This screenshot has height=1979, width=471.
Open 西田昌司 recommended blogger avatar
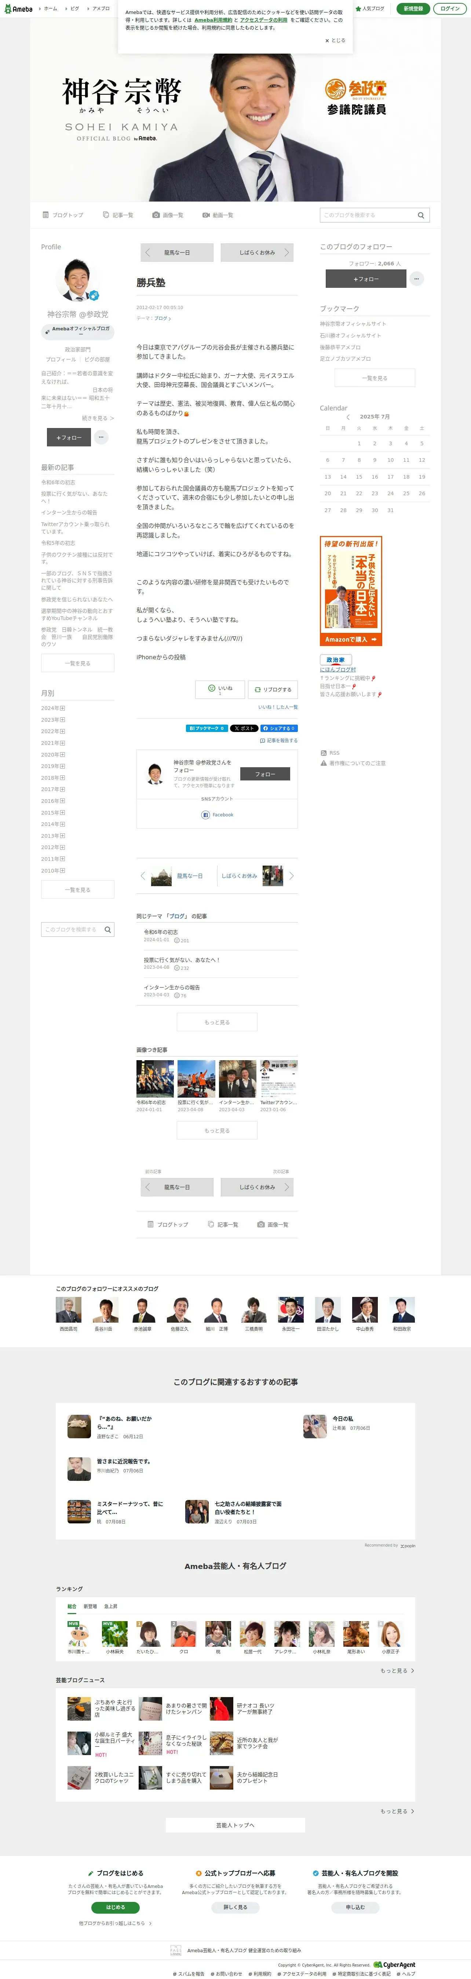[68, 1310]
